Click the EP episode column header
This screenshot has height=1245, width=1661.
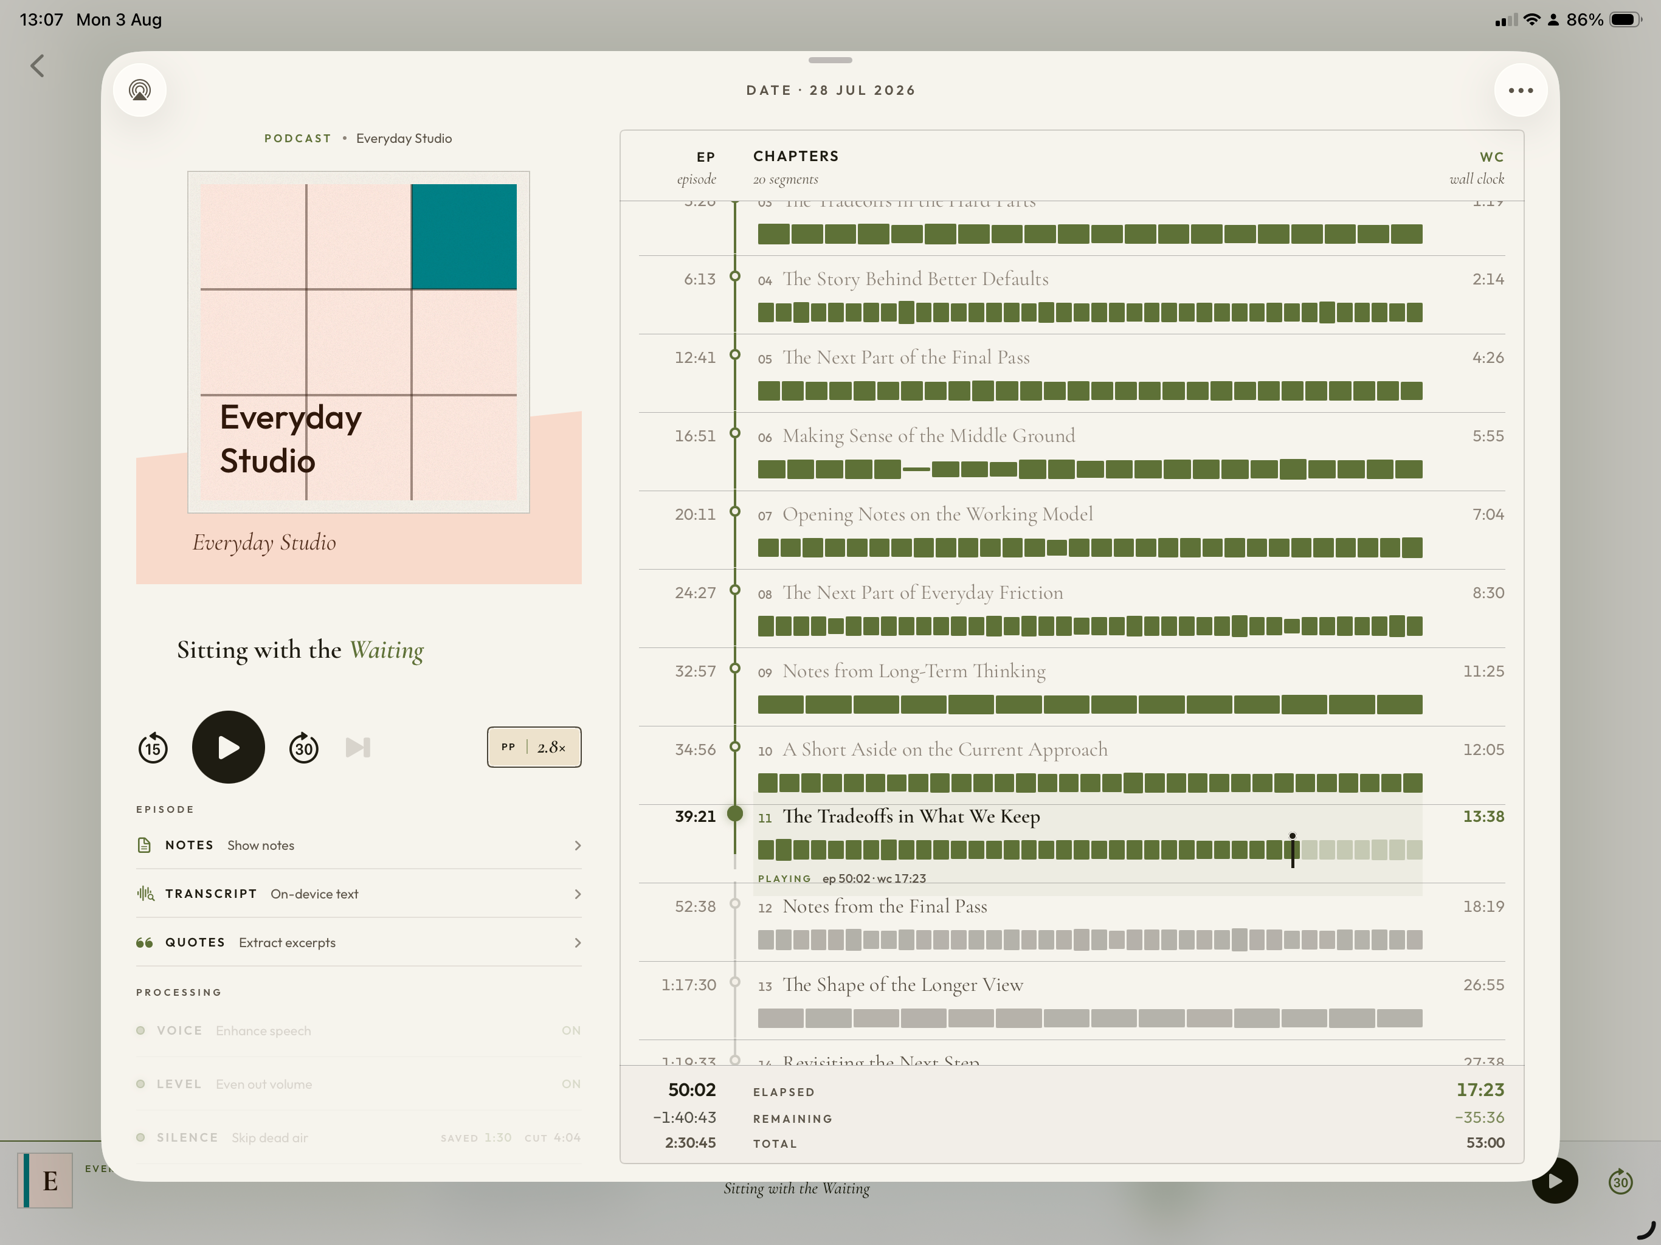(x=697, y=167)
